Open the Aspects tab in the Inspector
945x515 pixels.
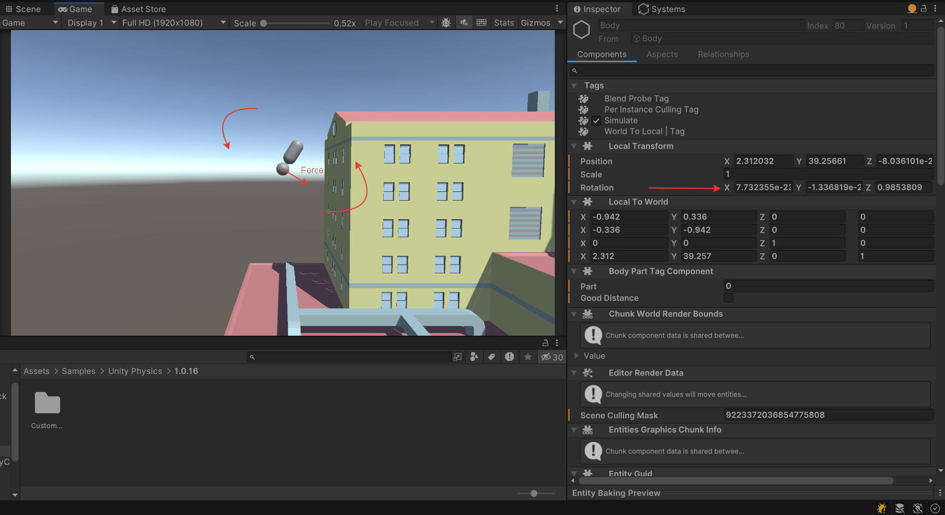point(662,54)
